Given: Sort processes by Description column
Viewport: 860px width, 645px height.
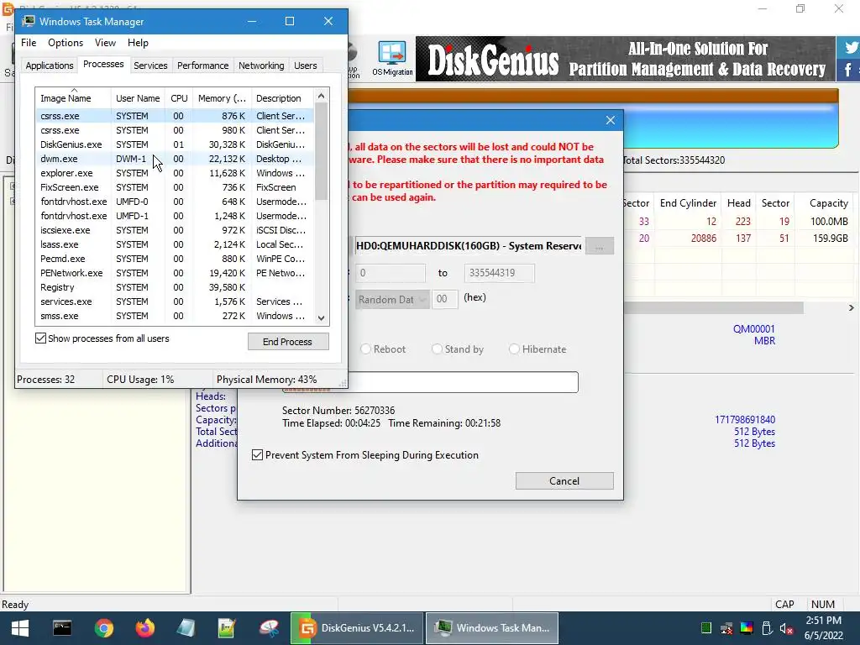Looking at the screenshot, I should pyautogui.click(x=282, y=98).
